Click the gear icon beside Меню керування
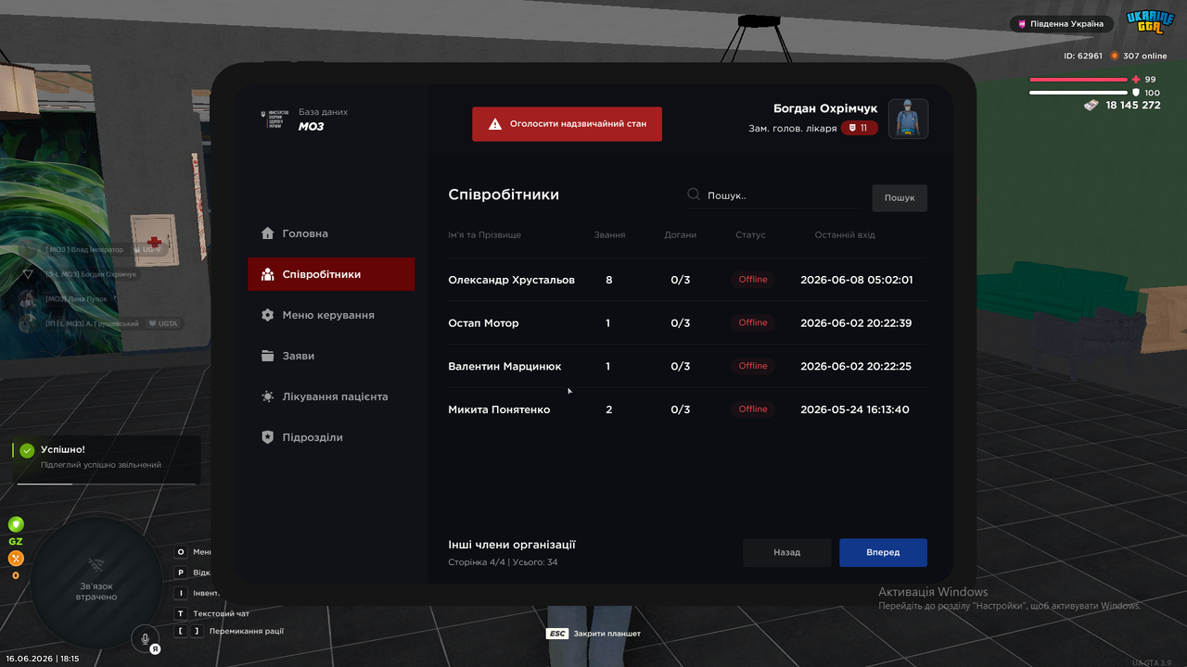This screenshot has height=667, width=1187. (268, 315)
